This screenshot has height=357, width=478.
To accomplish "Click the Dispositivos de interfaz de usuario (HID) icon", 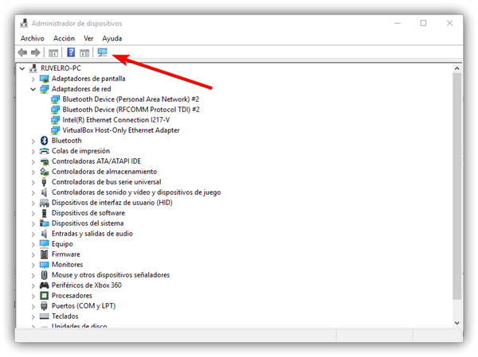I will point(44,203).
